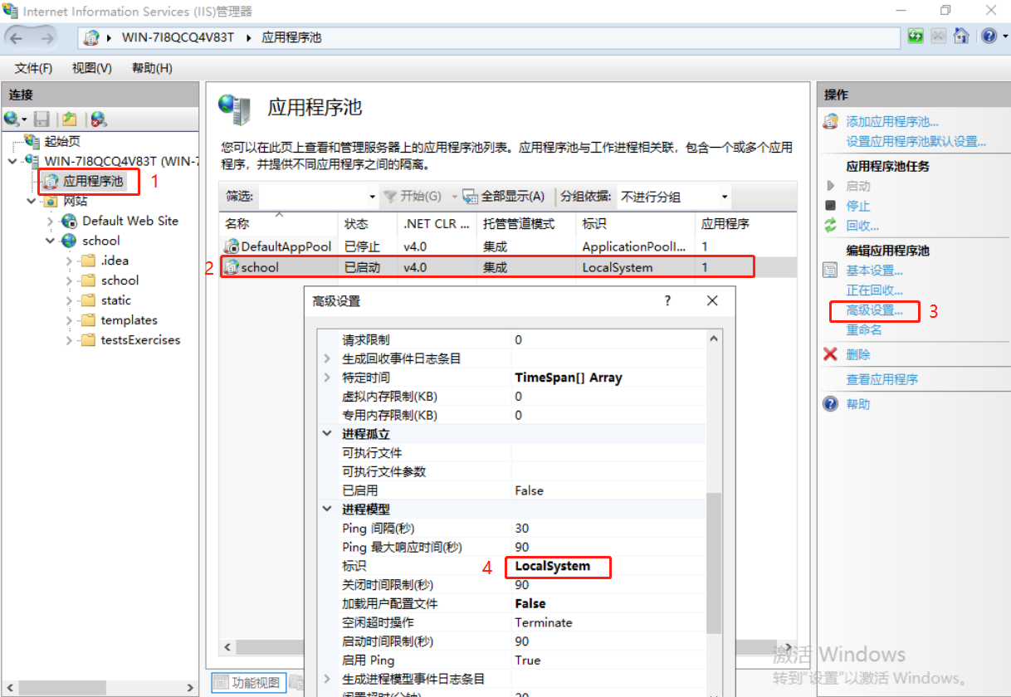Switch to 功能视图 tab
The width and height of the screenshot is (1011, 697).
pyautogui.click(x=248, y=683)
